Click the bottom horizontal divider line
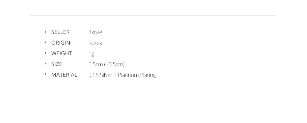The image size is (307, 123). pyautogui.click(x=153, y=105)
